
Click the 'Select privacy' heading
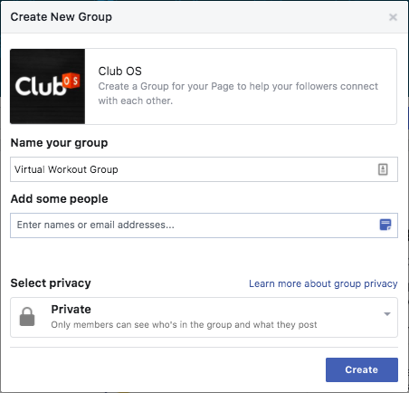51,283
